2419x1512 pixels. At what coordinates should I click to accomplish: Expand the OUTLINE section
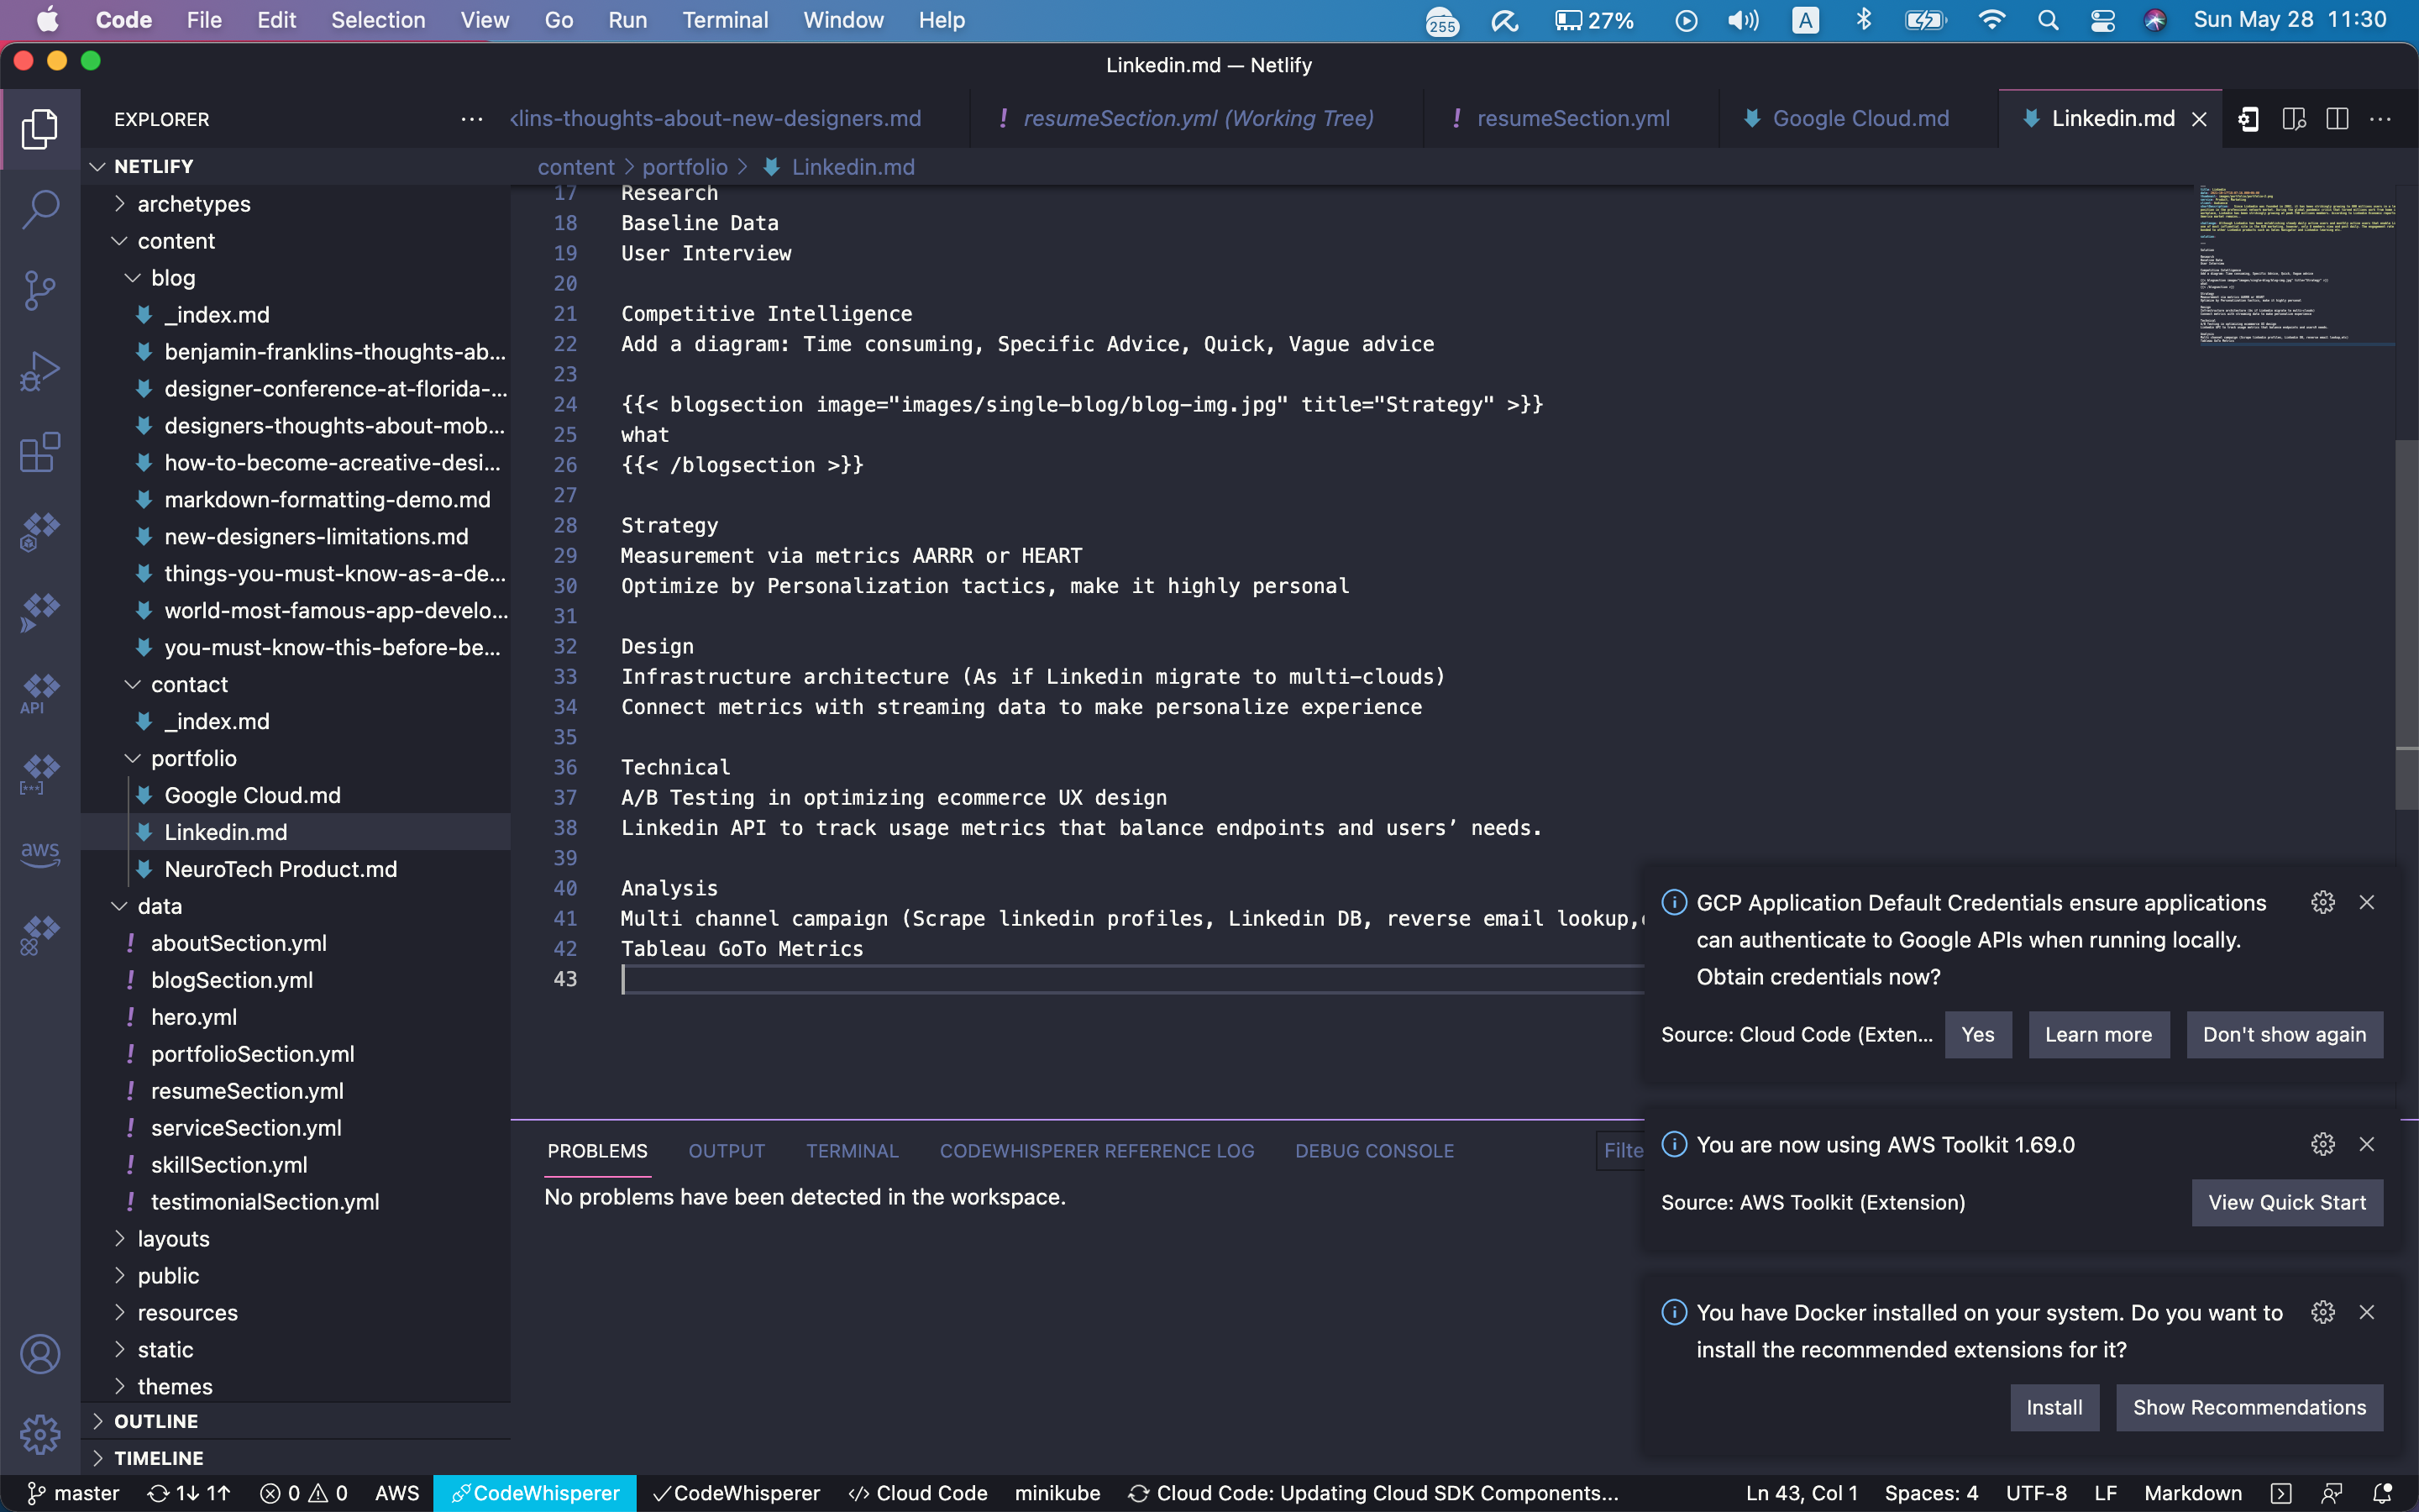tap(156, 1421)
